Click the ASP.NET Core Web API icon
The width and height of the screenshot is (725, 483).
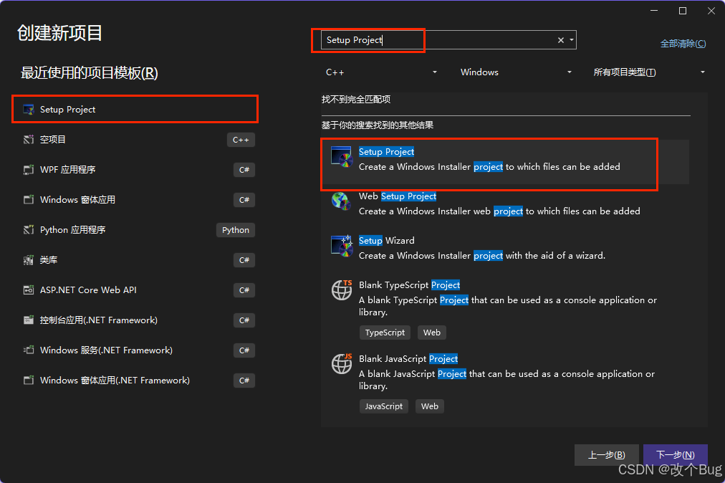(x=29, y=290)
